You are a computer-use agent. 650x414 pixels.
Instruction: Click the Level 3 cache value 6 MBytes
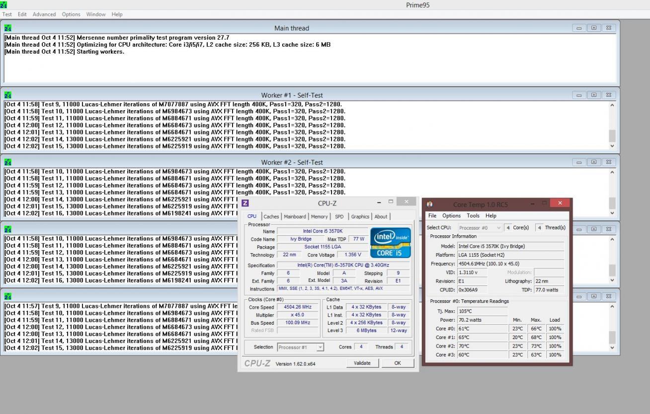tap(366, 331)
